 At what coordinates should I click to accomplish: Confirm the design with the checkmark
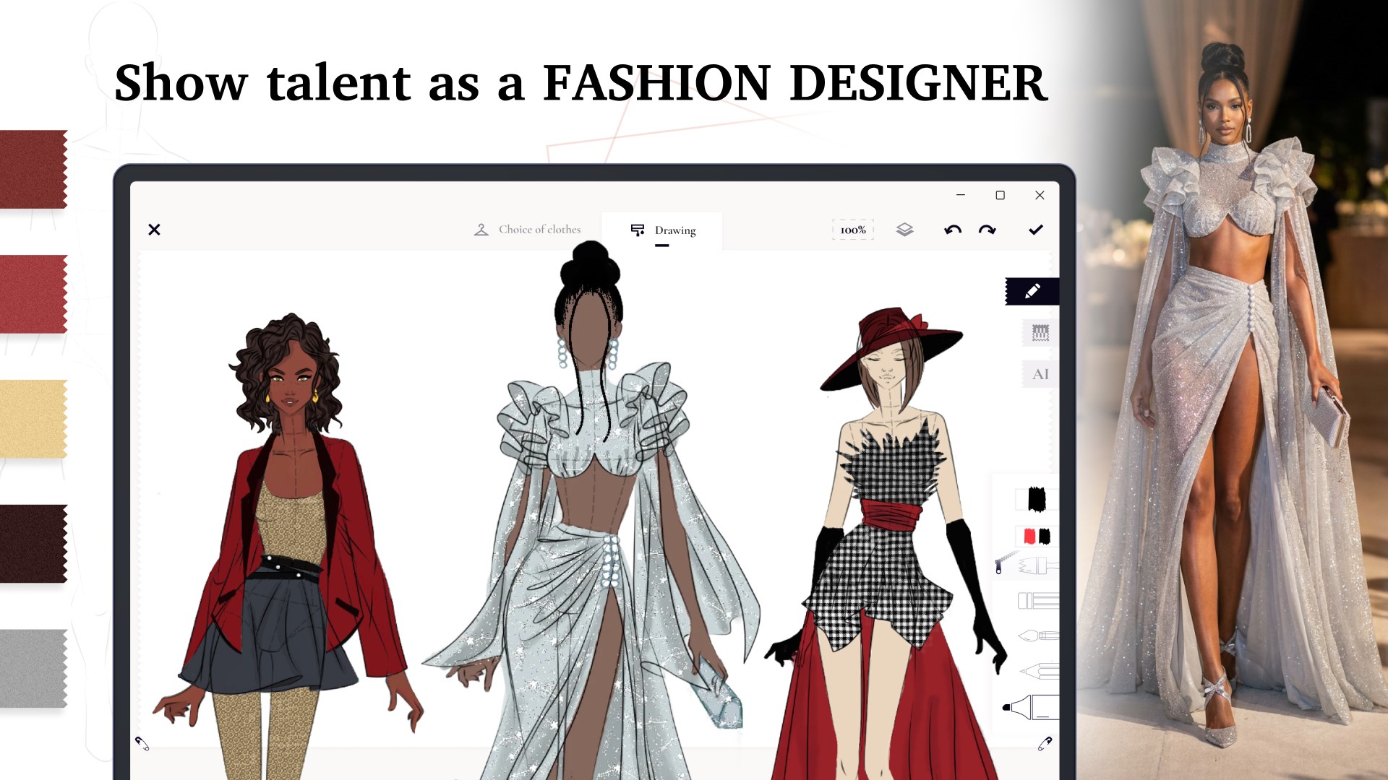(1036, 230)
